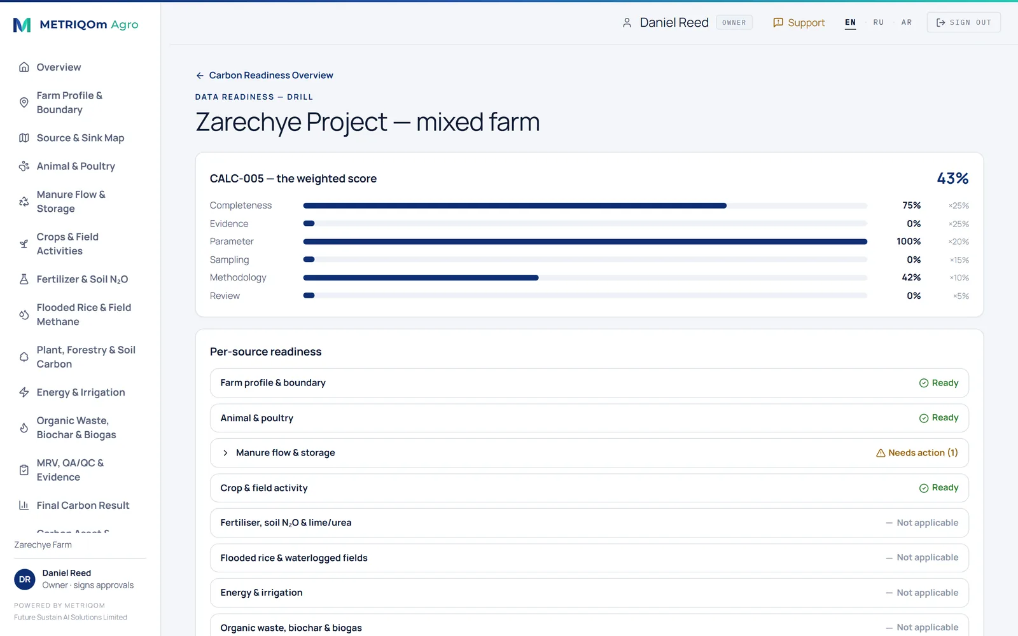Click the user profile icon beside Daniel Reed
This screenshot has width=1018, height=636.
(627, 23)
